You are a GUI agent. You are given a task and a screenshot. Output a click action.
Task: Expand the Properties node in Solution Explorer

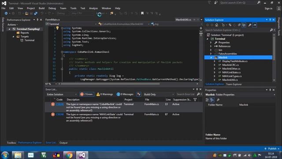211,42
